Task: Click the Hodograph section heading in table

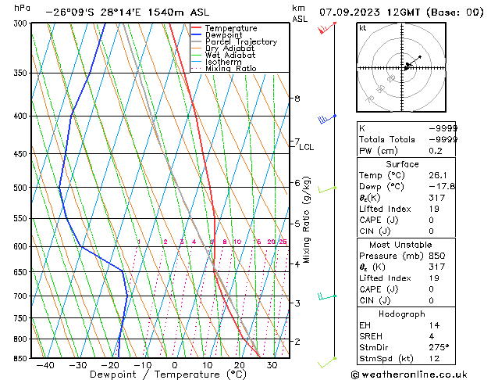Action: pos(402,314)
